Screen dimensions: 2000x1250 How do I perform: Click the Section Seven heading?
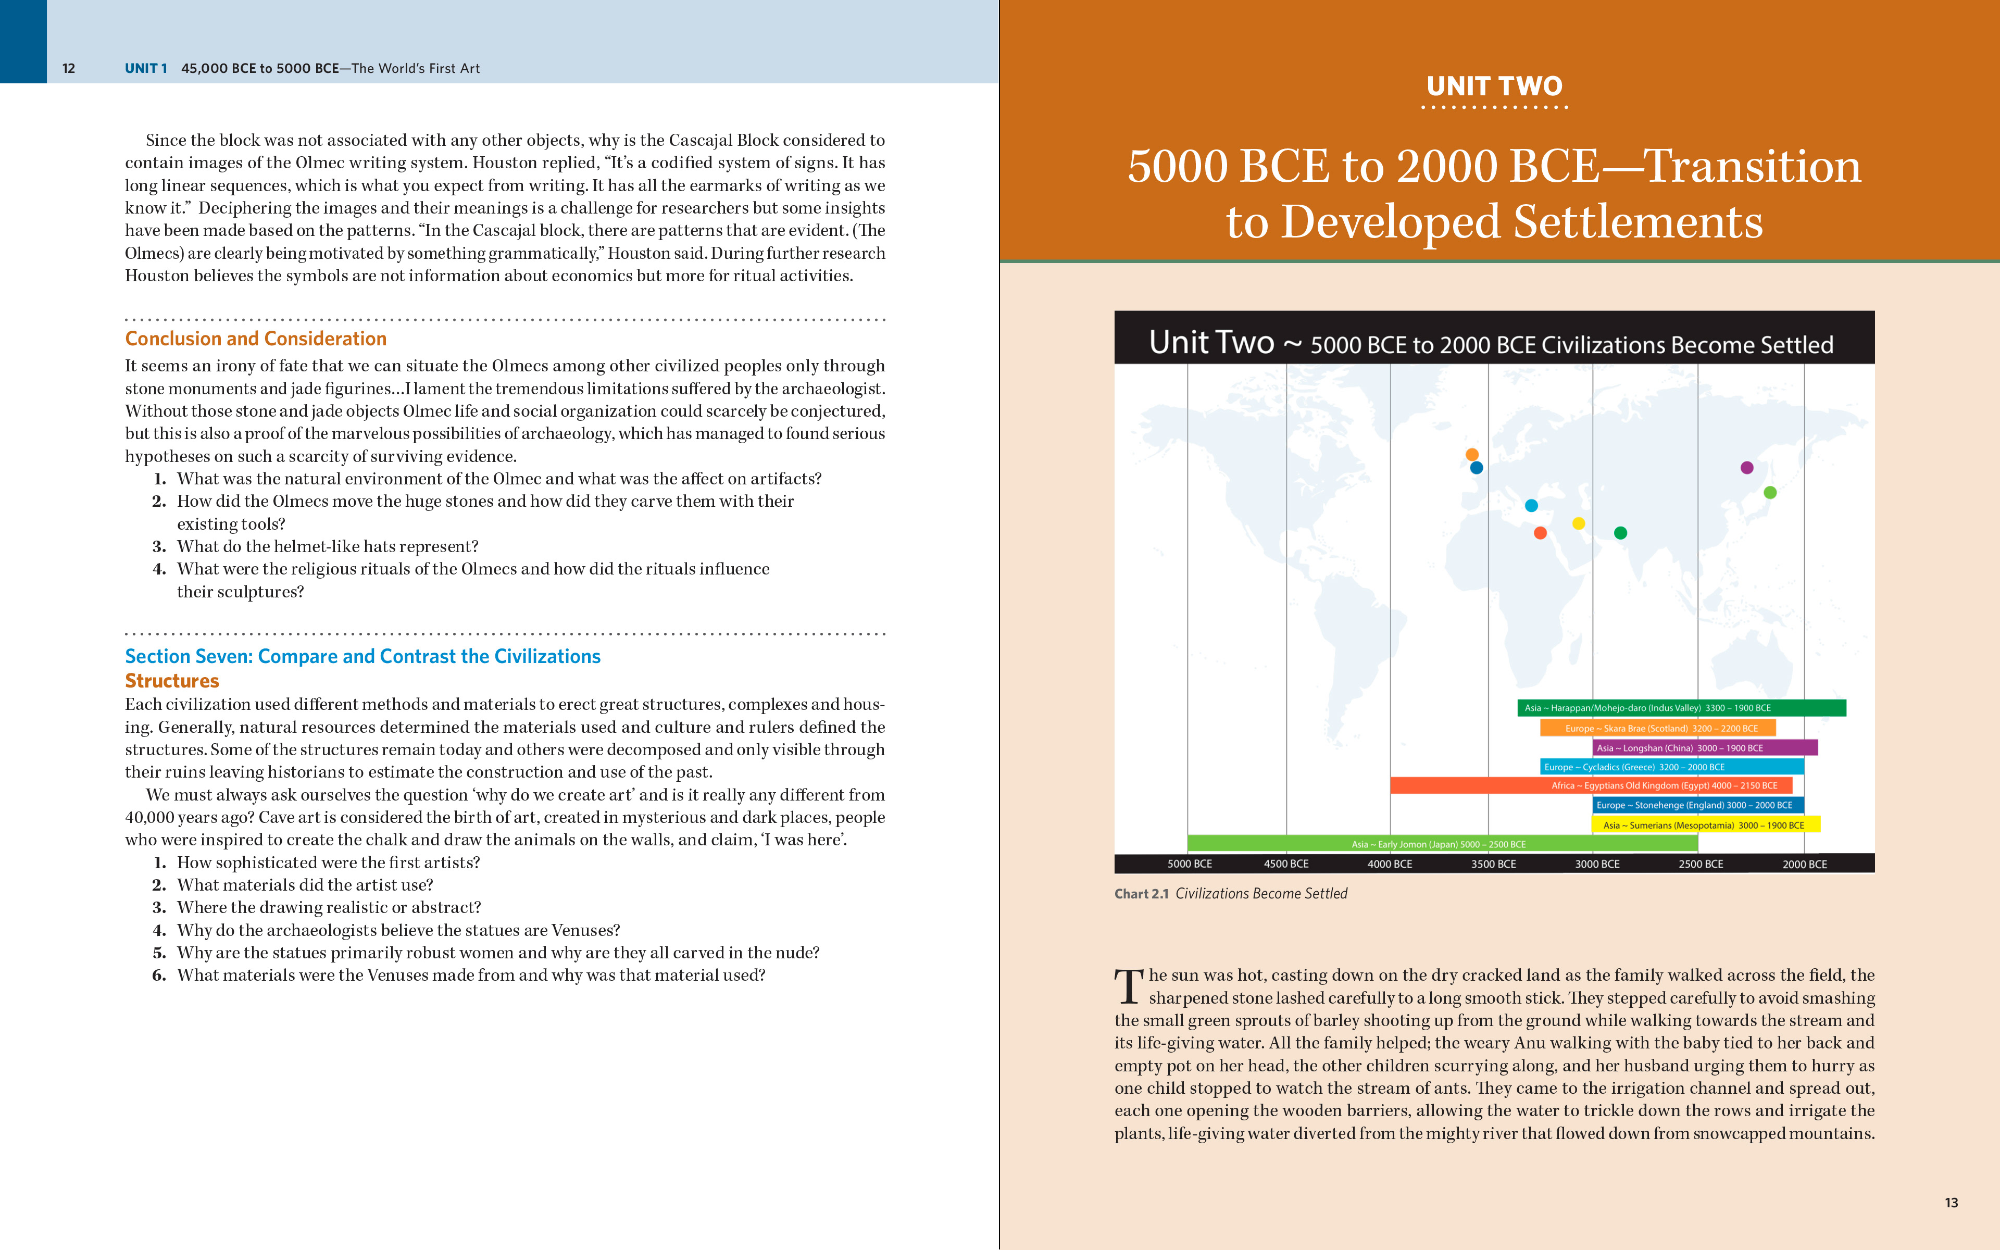362,656
